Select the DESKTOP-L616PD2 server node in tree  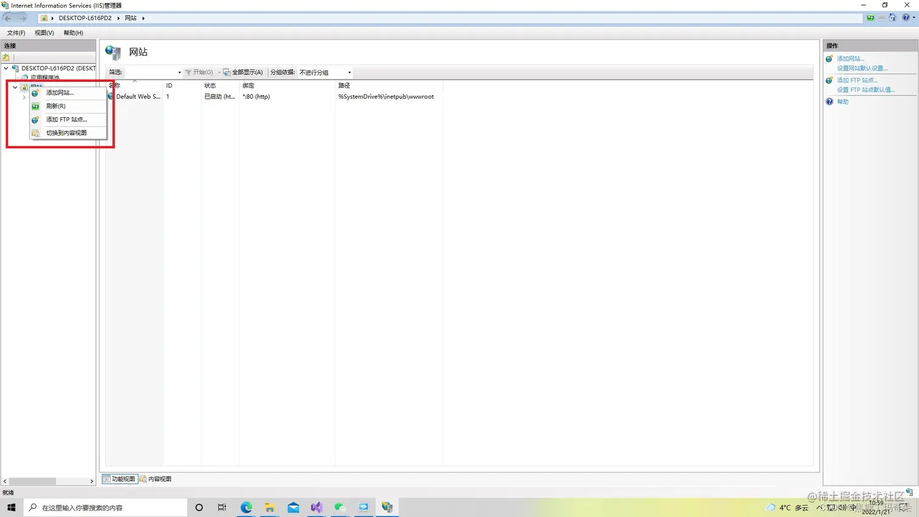(58, 69)
